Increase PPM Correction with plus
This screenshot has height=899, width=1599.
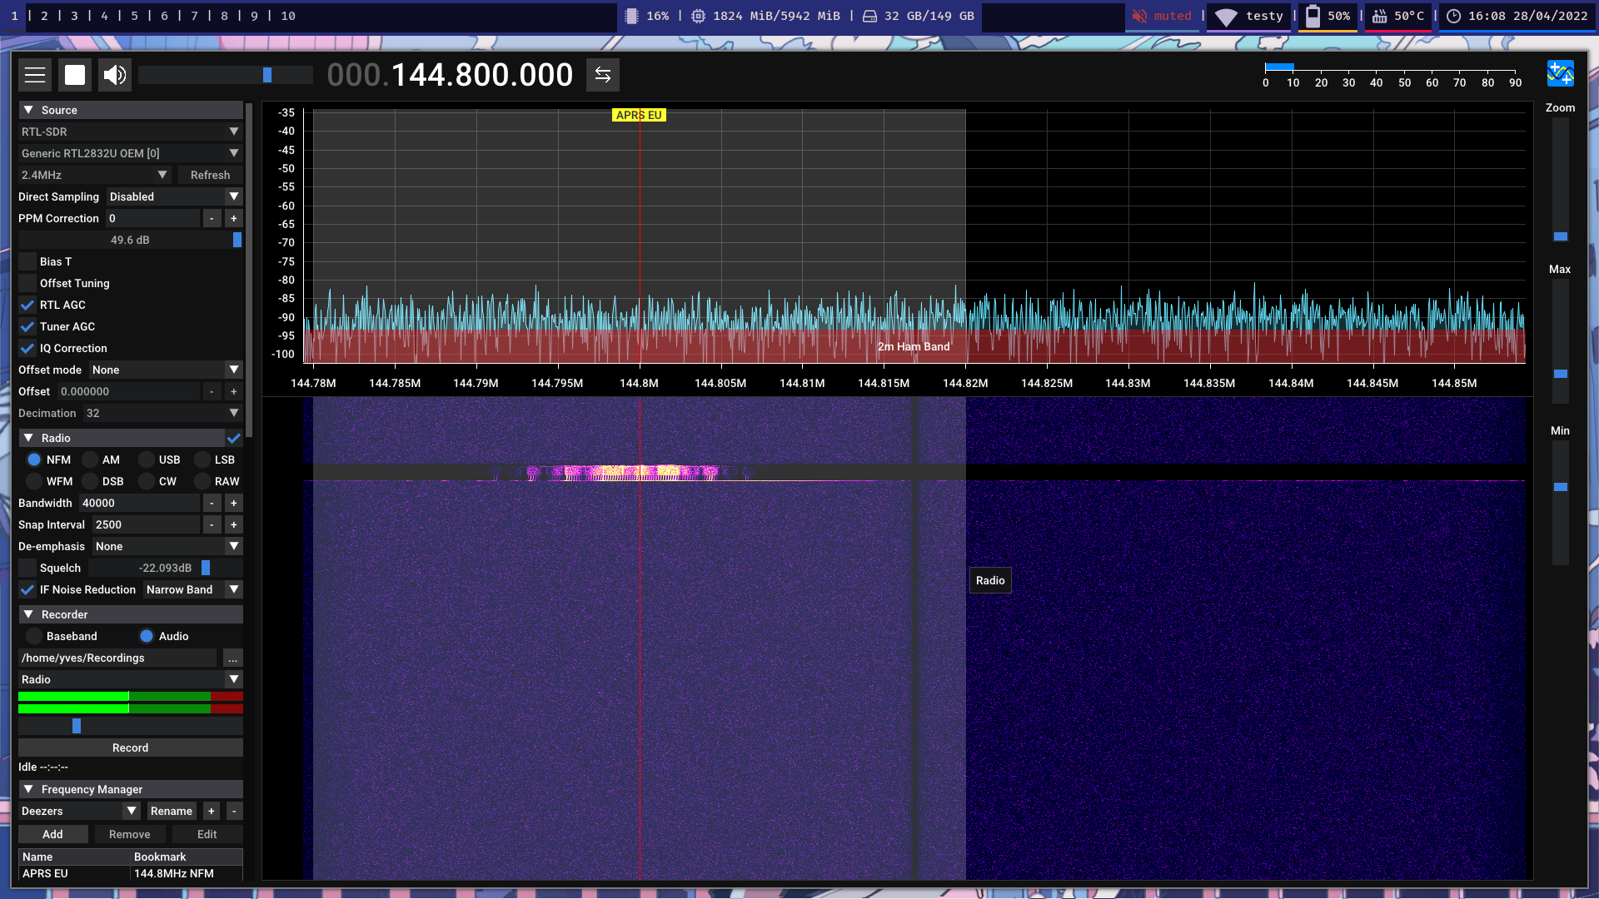click(234, 219)
